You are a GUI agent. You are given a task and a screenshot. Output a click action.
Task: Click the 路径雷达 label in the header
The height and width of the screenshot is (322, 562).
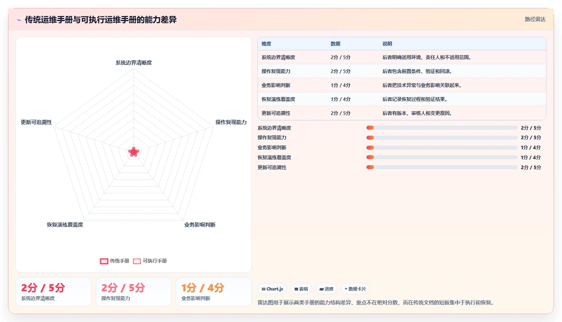click(x=535, y=19)
